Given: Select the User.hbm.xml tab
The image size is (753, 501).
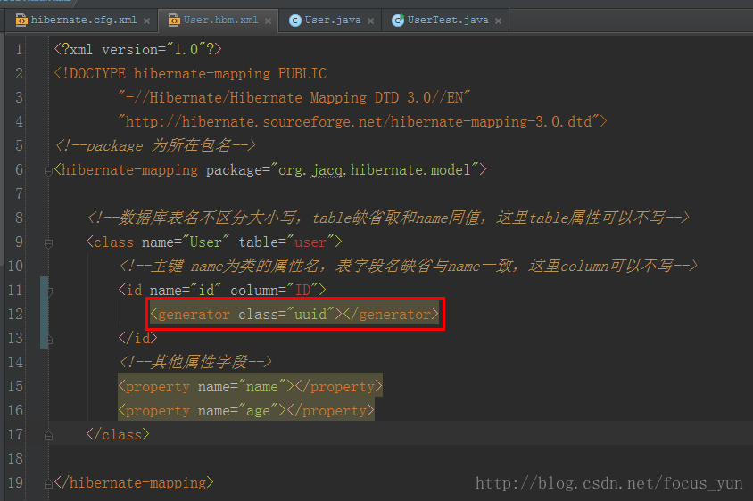Looking at the screenshot, I should click(x=219, y=21).
